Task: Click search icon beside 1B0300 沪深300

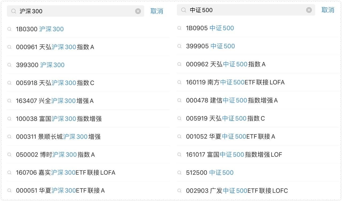Action: [9, 29]
